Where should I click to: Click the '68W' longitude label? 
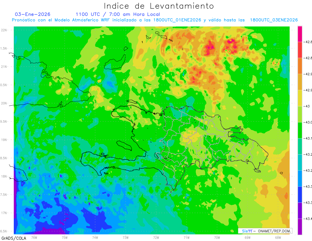coord(278,237)
